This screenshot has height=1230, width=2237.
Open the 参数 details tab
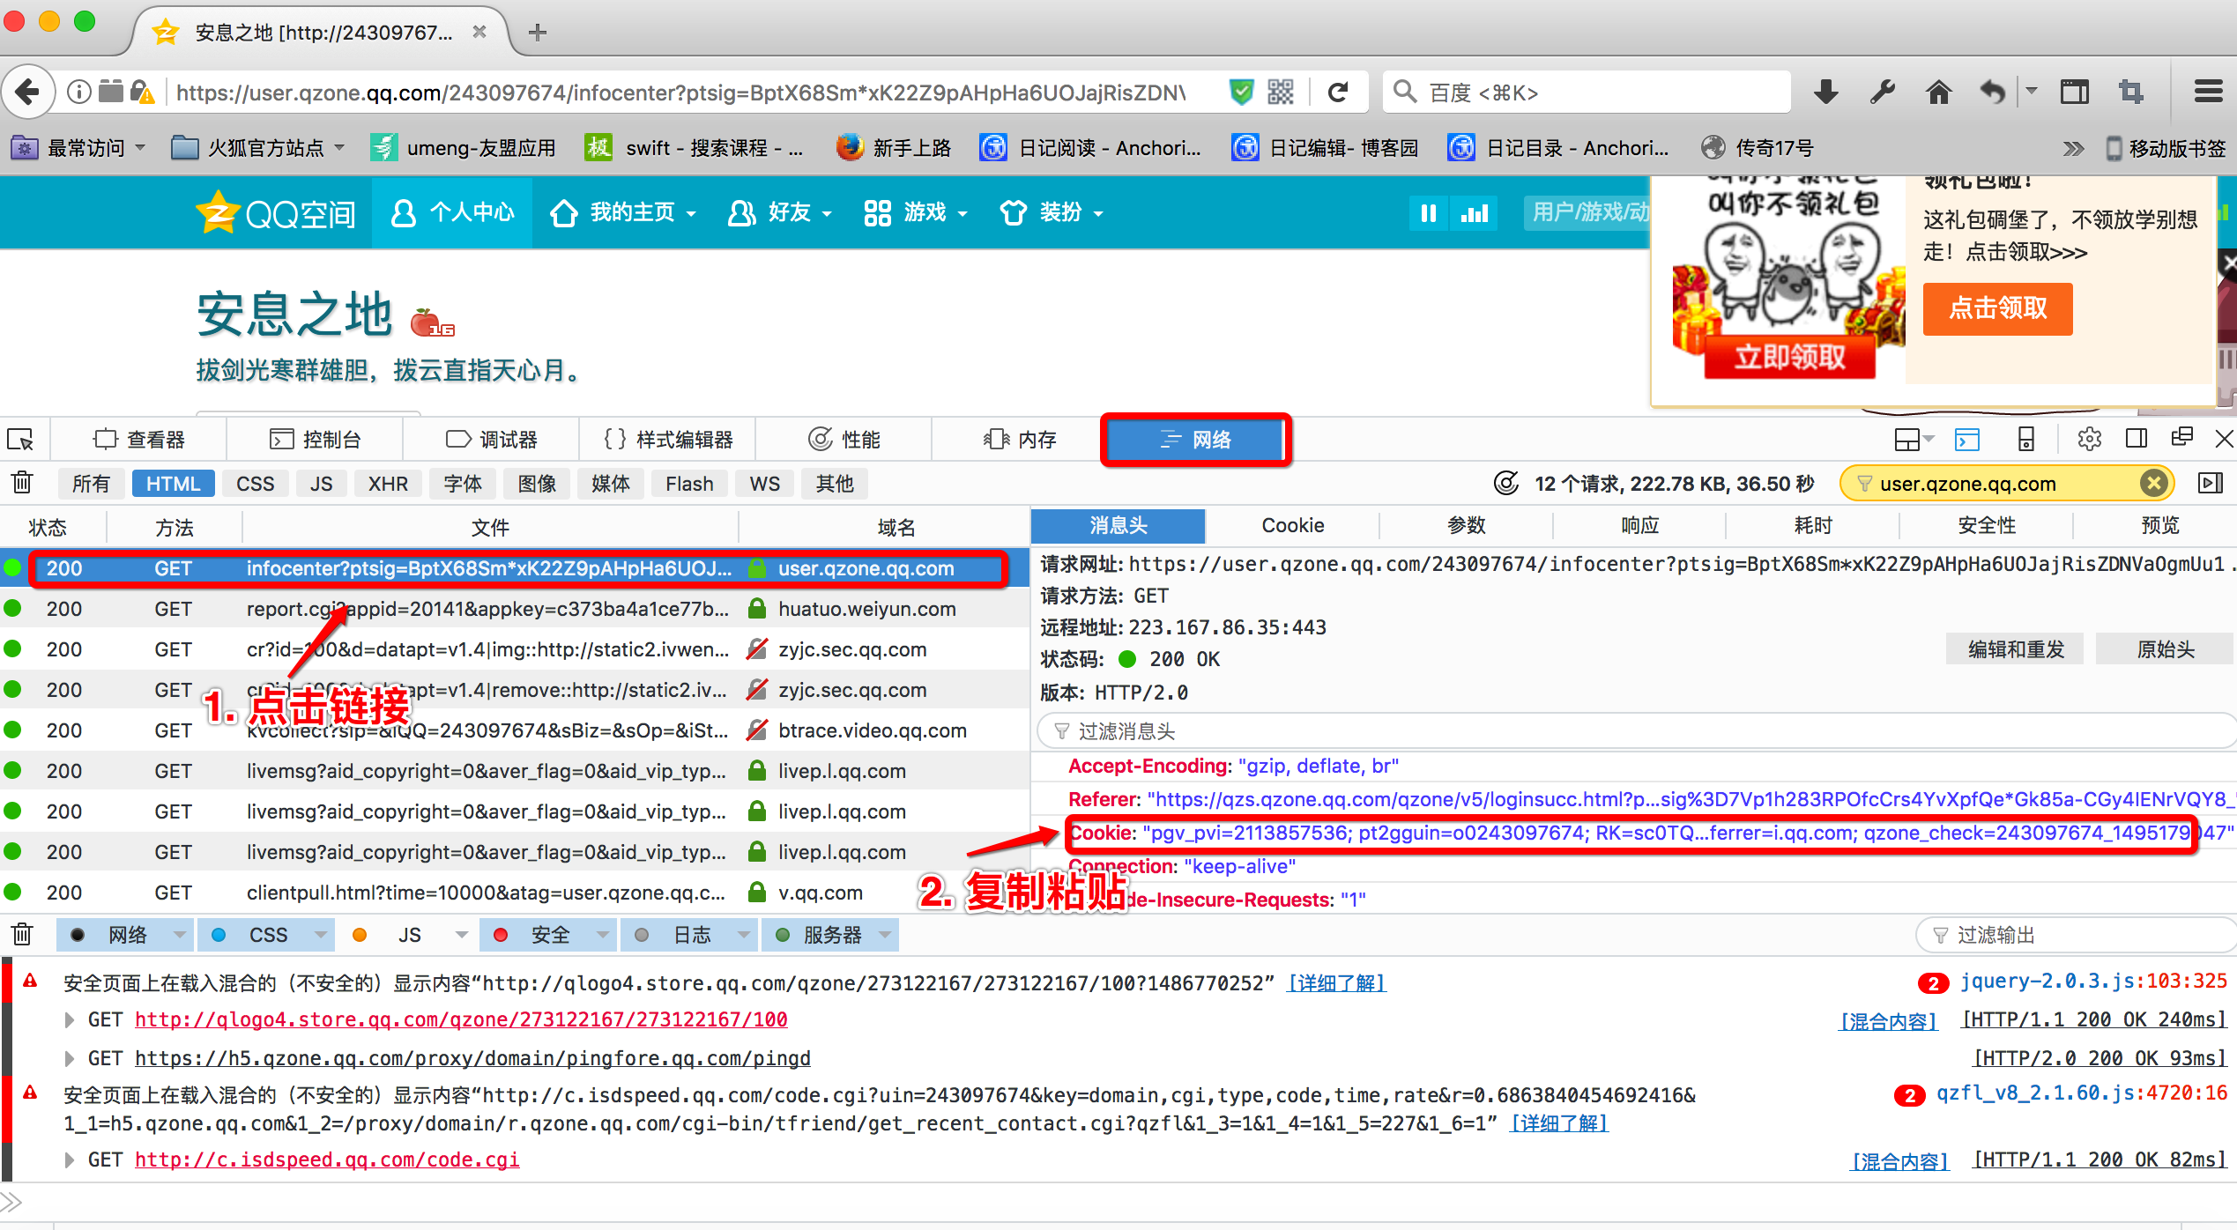tap(1466, 525)
